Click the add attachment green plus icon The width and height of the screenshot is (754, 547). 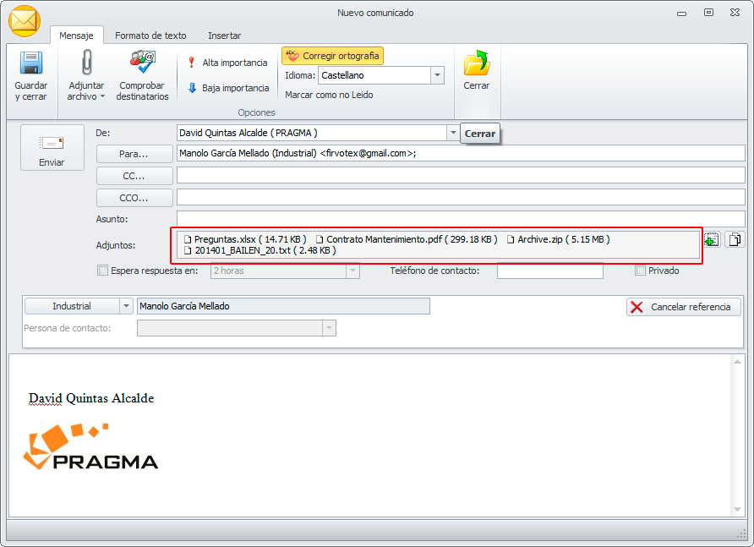[x=712, y=239]
